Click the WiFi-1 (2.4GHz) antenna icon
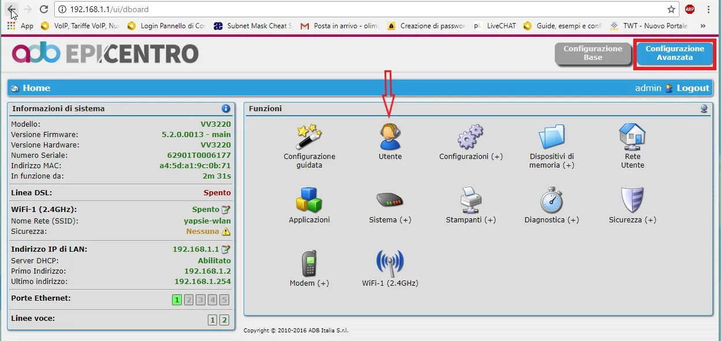721x341 pixels. (390, 264)
